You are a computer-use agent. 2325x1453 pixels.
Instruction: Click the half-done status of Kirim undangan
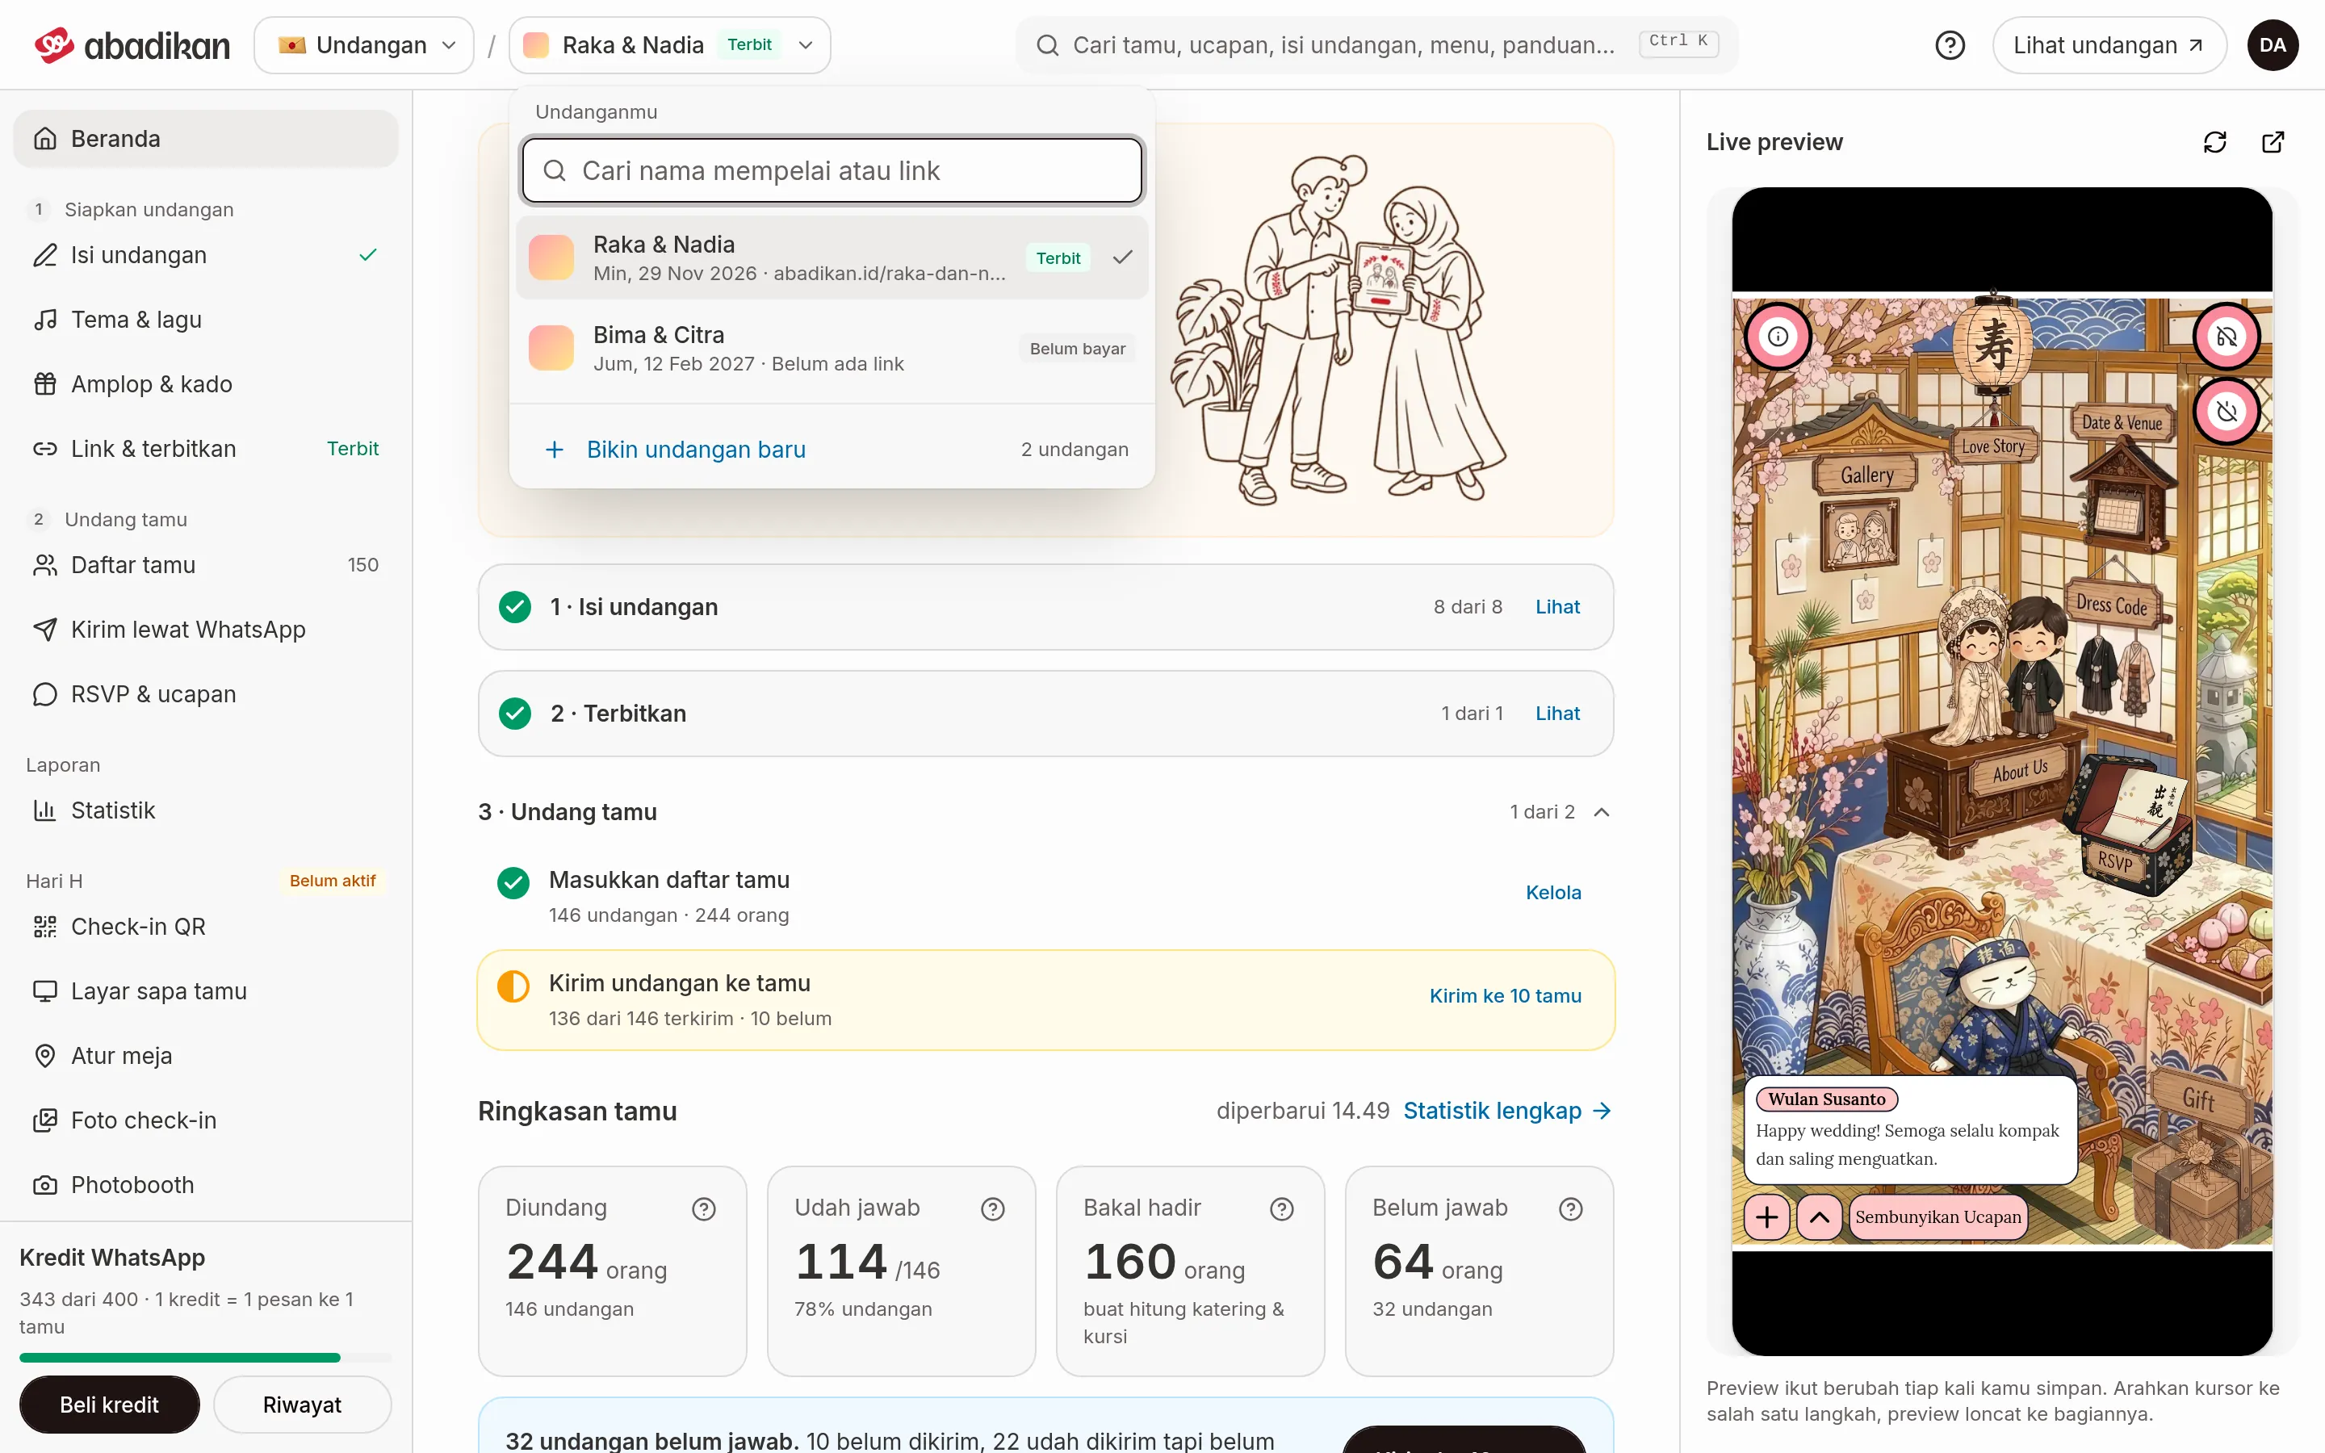513,986
